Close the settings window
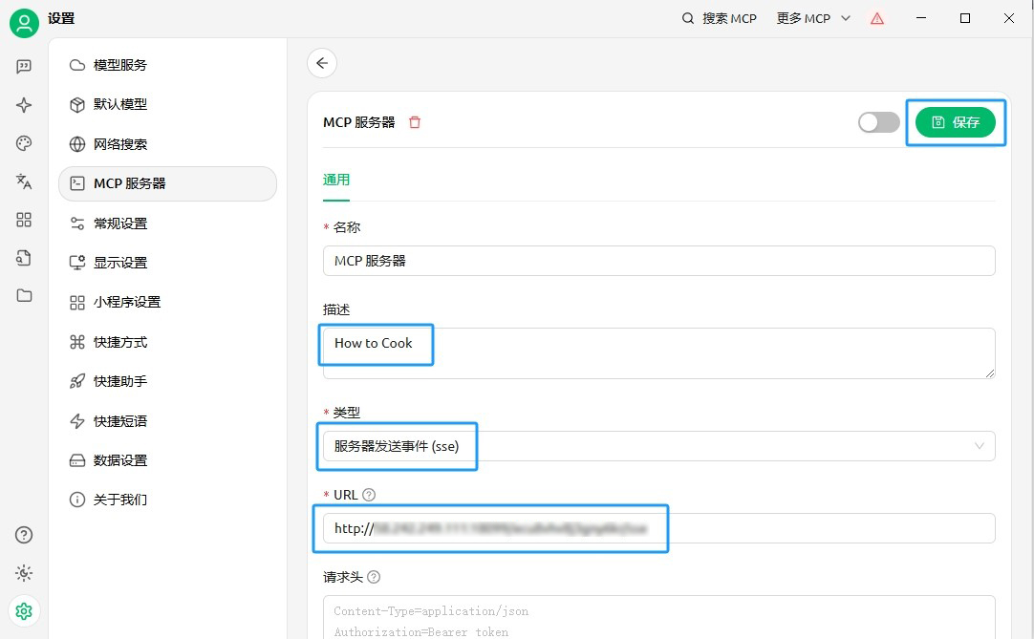This screenshot has height=639, width=1034. pos(1009,18)
